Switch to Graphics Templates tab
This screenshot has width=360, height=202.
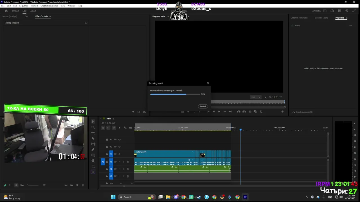299,18
